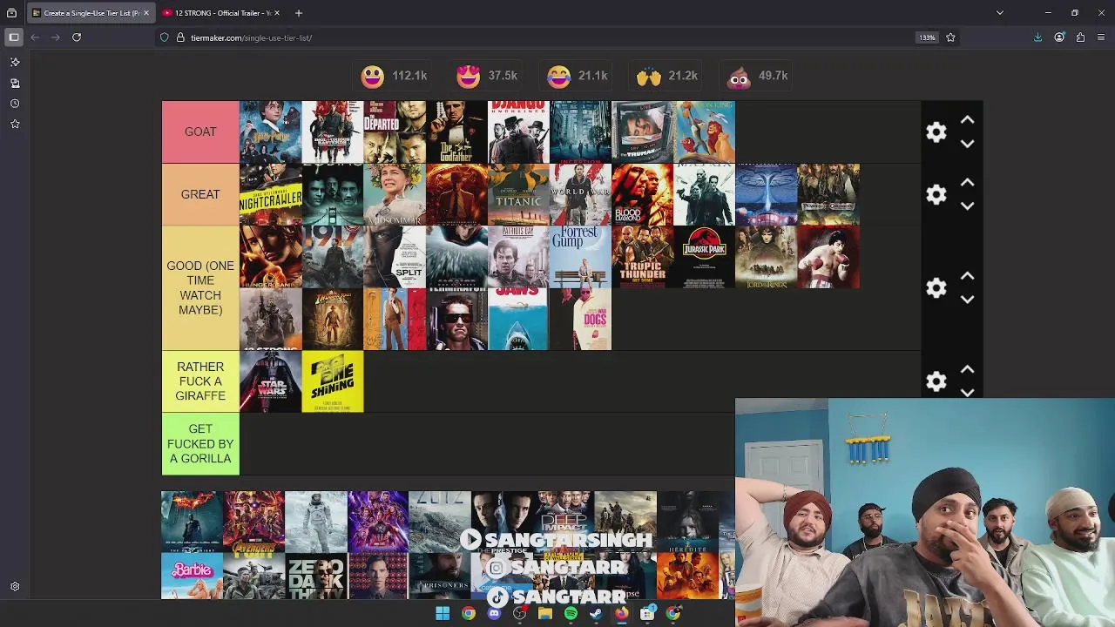Viewport: 1115px width, 627px height.
Task: Open Firefox View from tab bar
Action: click(11, 13)
